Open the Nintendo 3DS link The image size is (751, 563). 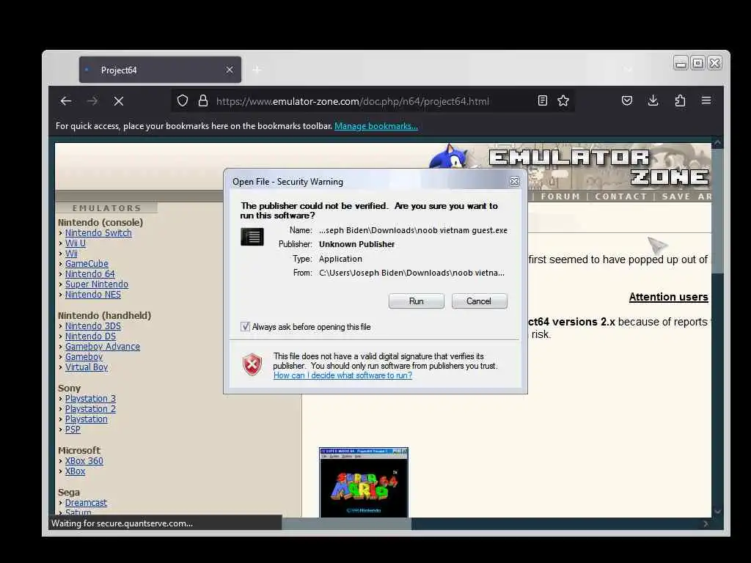click(x=93, y=326)
